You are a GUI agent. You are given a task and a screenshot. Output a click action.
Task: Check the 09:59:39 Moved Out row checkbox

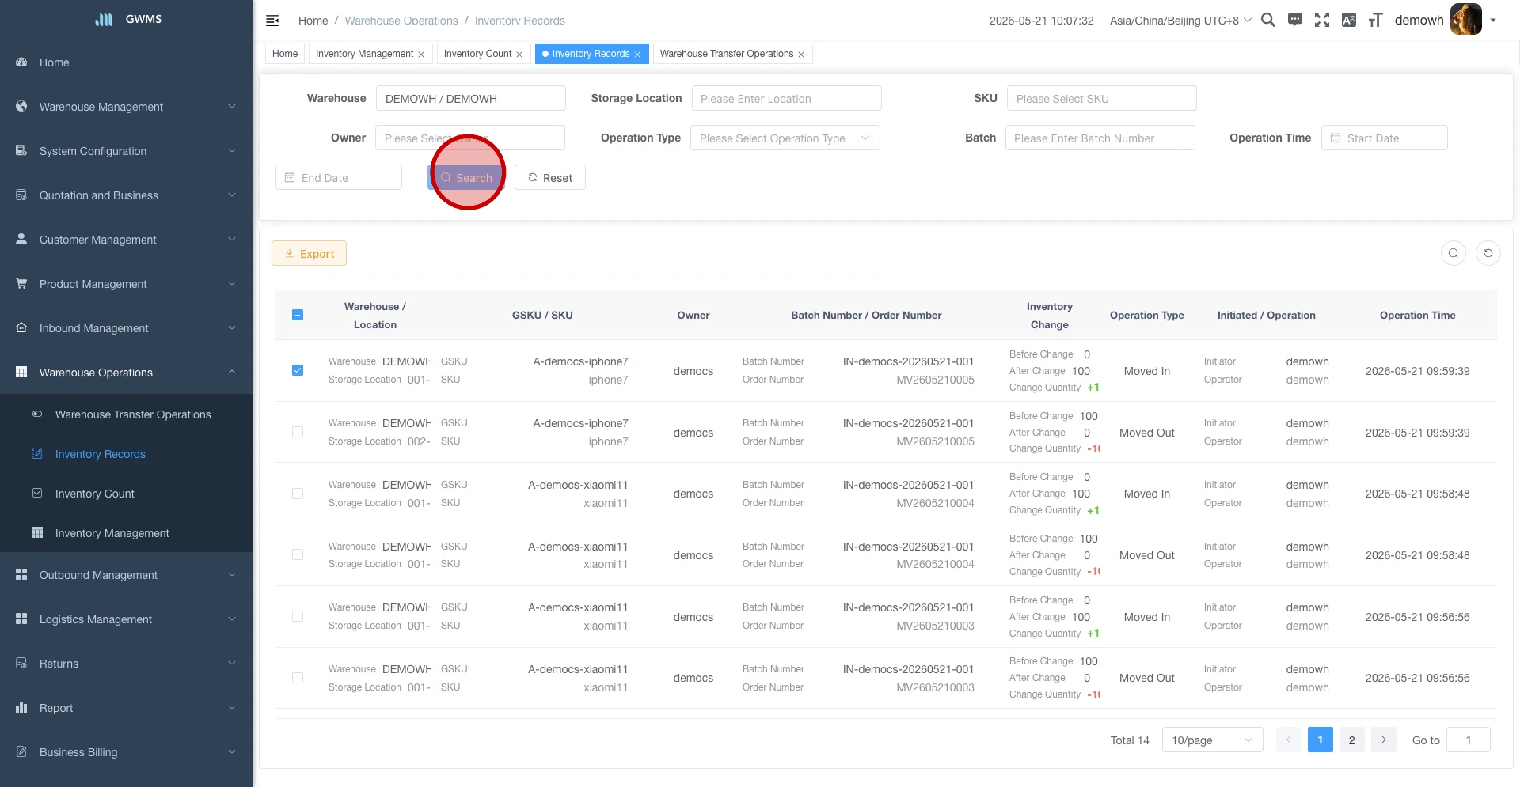coord(298,432)
